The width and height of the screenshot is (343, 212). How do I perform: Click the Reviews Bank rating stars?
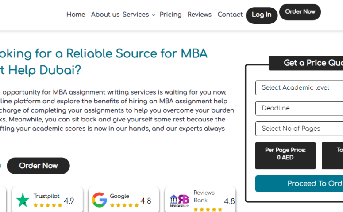coord(208,210)
